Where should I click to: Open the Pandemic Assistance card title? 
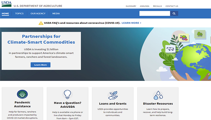coord(22,104)
